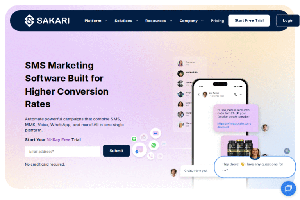Click the back arrow in the phone mockup
The height and width of the screenshot is (200, 300).
click(x=198, y=95)
